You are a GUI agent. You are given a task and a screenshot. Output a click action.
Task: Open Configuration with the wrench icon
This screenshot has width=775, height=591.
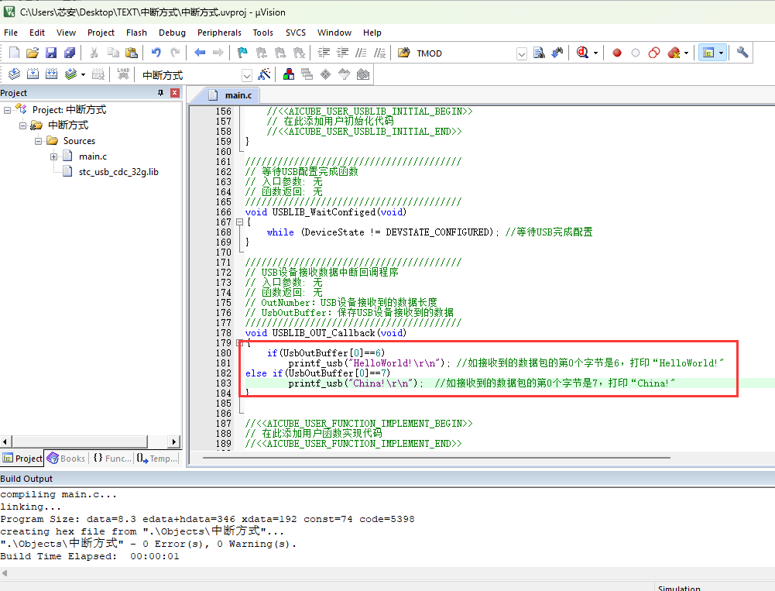coord(742,53)
